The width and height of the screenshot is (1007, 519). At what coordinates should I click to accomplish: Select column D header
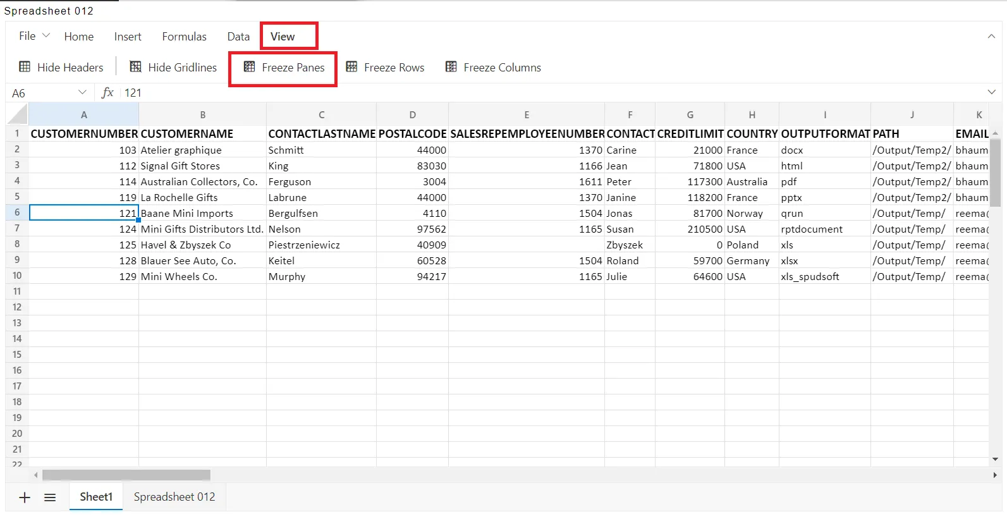412,114
